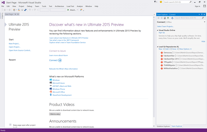Open the New dropdown under Local Git Repositories

(161, 49)
